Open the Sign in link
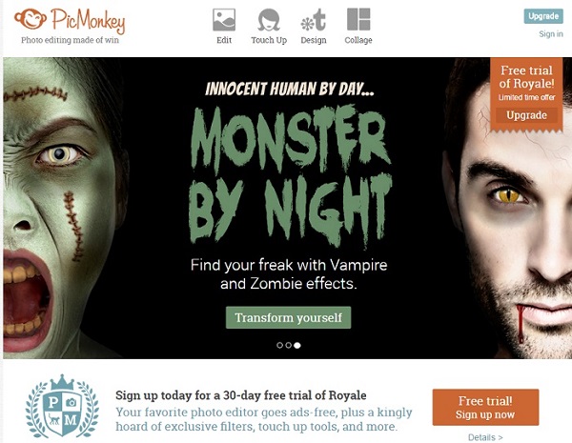572x443 pixels. point(551,34)
